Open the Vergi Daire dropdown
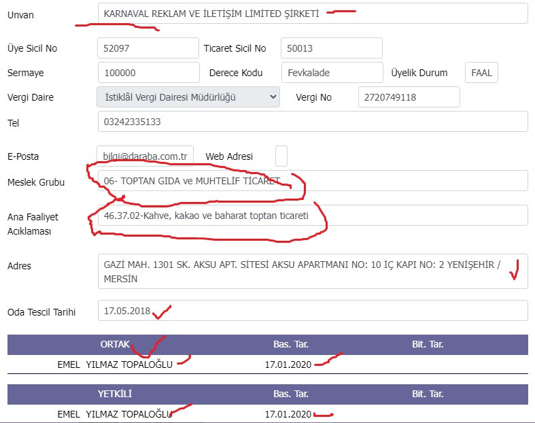Viewport: 535px width, 423px height. click(188, 97)
